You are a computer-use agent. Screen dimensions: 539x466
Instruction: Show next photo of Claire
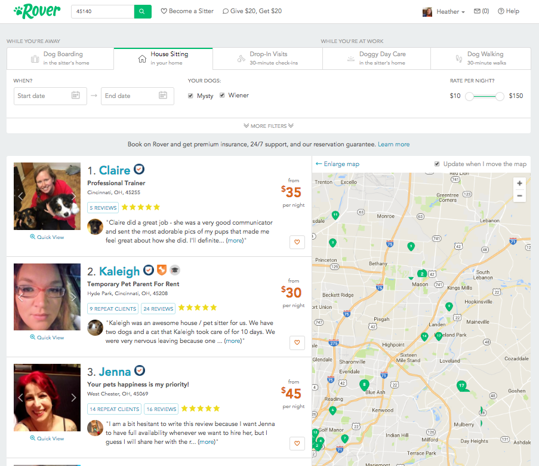(x=73, y=197)
